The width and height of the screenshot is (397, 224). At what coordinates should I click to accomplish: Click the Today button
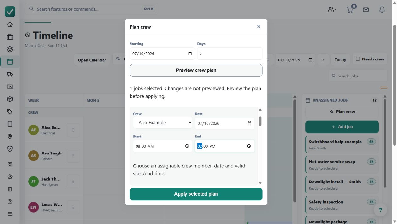point(340,60)
